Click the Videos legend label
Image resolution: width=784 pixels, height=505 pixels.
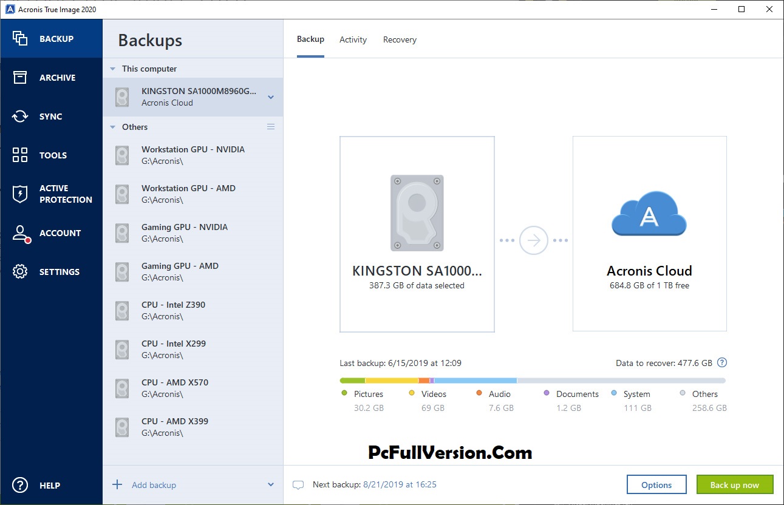coord(434,394)
